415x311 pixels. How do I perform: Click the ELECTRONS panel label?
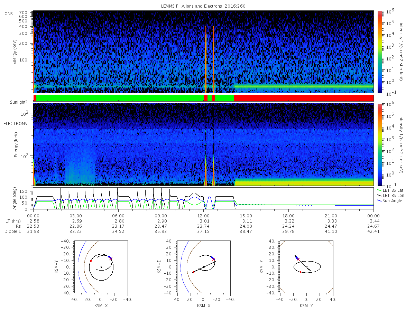[15, 123]
